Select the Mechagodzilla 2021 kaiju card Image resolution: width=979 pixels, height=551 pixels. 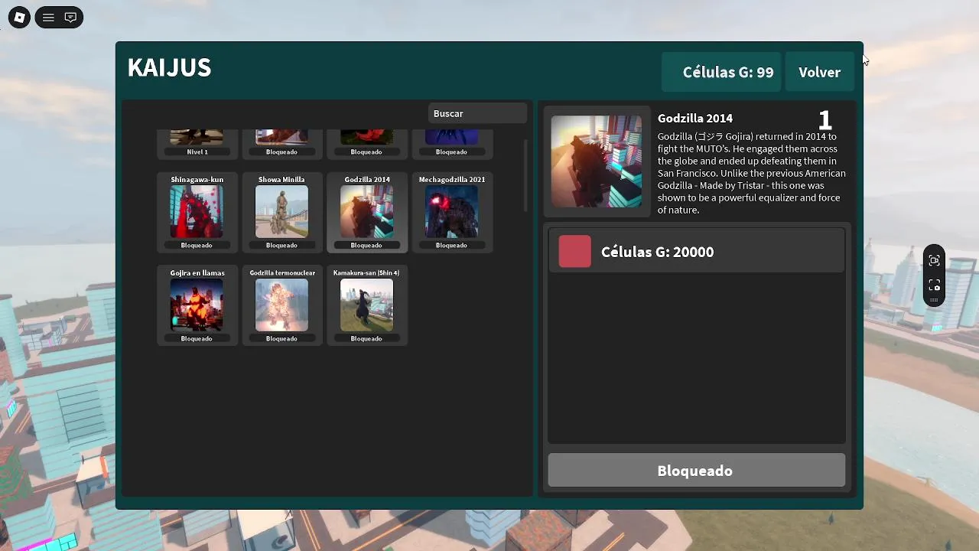(x=452, y=212)
